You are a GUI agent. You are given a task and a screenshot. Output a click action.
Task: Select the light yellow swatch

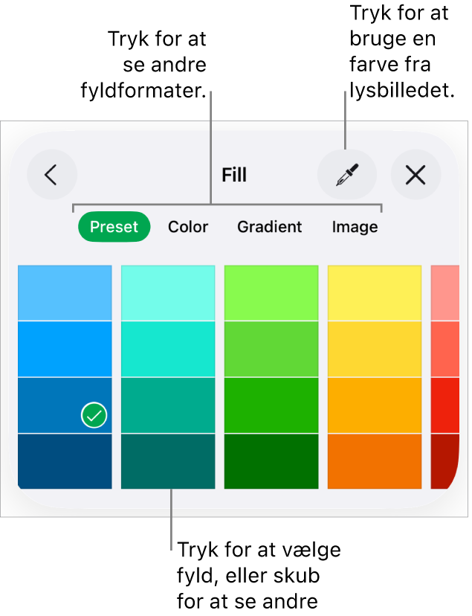point(375,293)
